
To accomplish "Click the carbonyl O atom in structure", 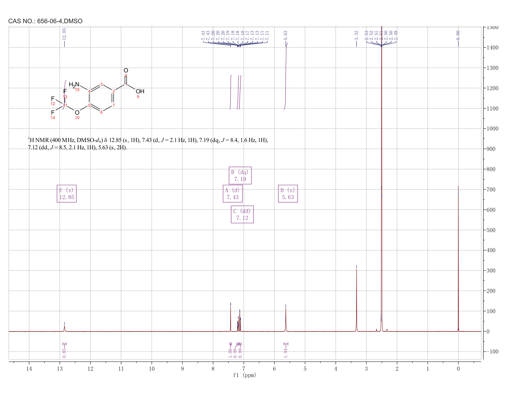I will [x=126, y=71].
